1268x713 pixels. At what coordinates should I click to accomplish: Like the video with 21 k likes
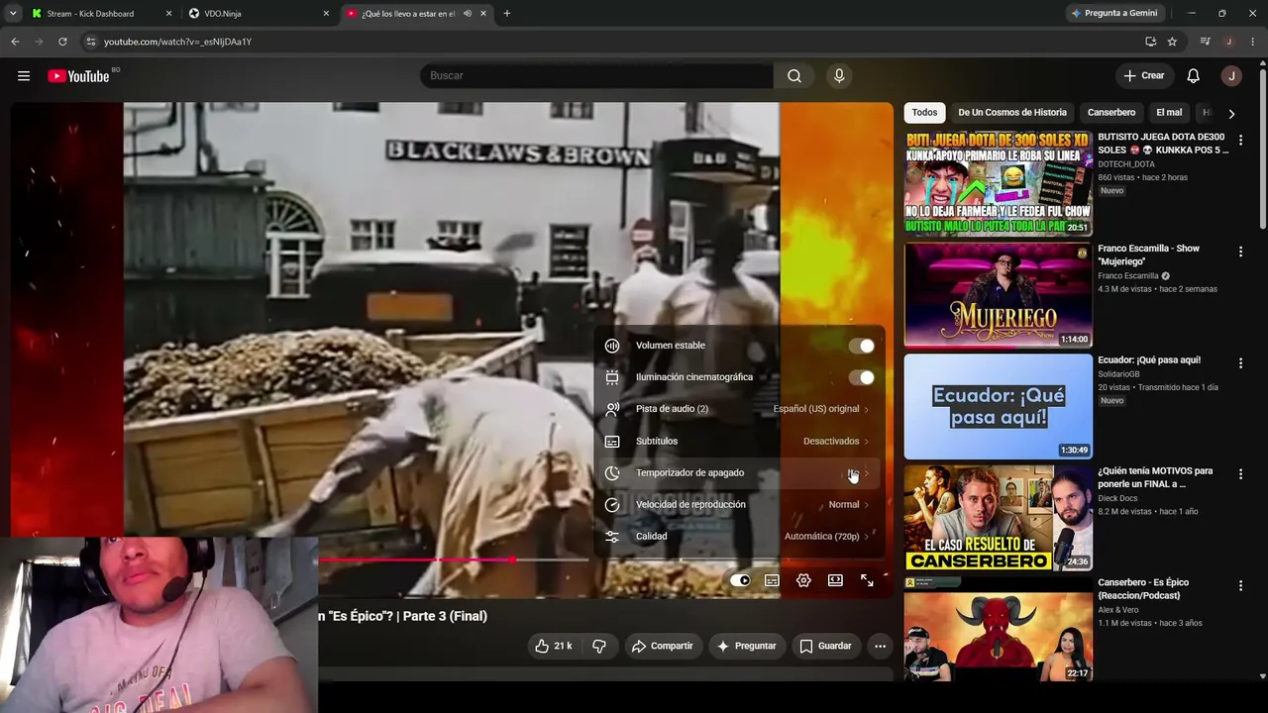pyautogui.click(x=553, y=646)
